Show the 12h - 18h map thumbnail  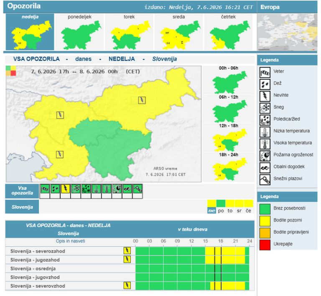(229, 138)
